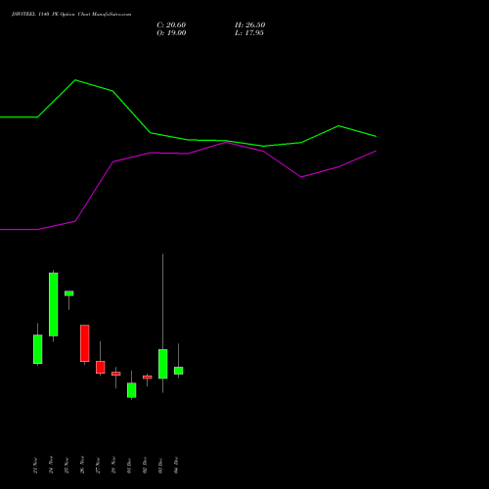Select the 04 Dec date label

(x=176, y=466)
